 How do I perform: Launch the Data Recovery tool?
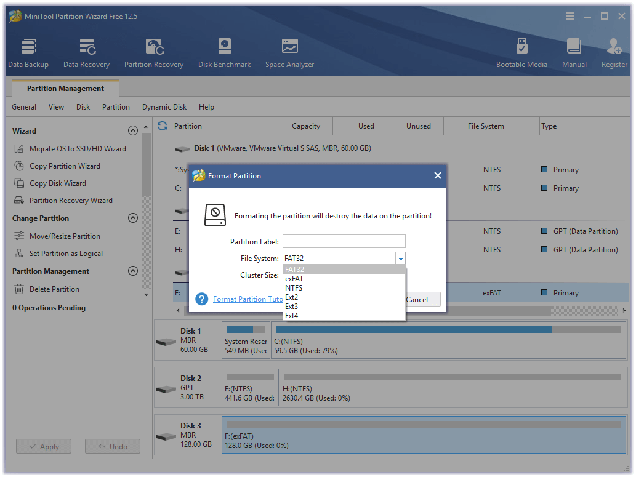coord(86,53)
